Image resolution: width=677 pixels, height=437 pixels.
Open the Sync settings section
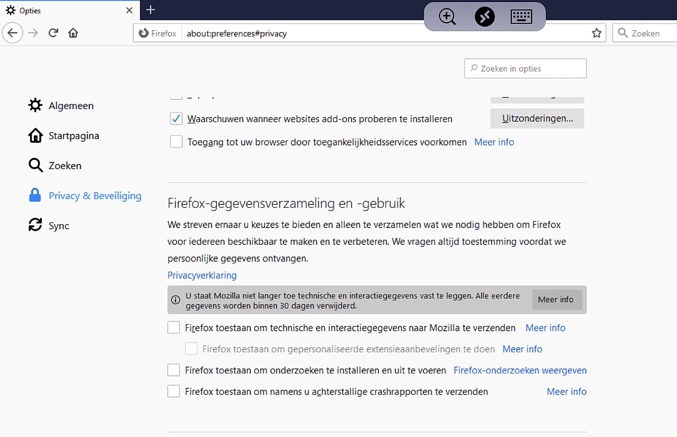tap(59, 226)
